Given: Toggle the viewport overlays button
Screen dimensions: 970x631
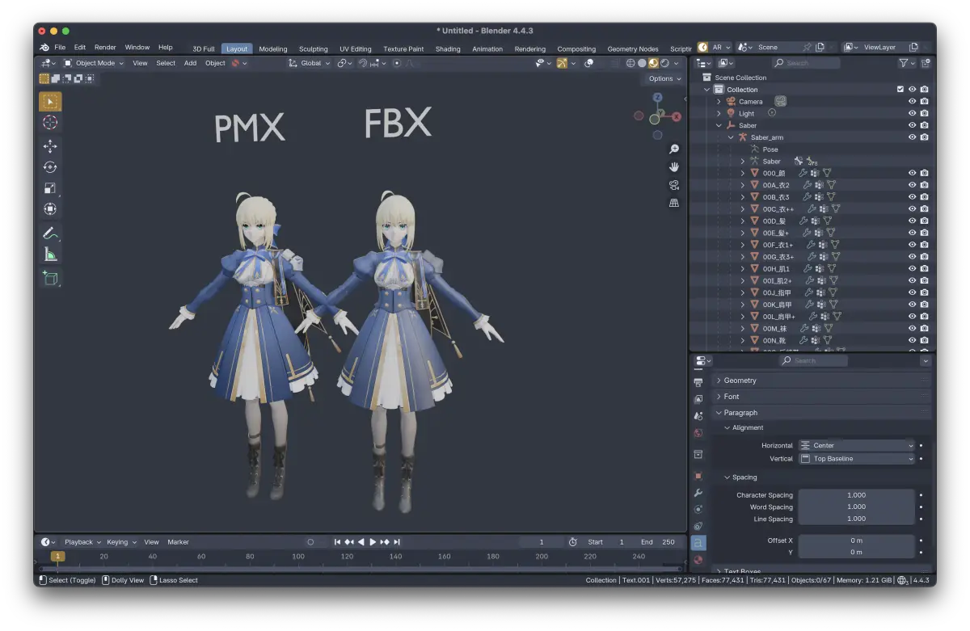Looking at the screenshot, I should [x=589, y=63].
